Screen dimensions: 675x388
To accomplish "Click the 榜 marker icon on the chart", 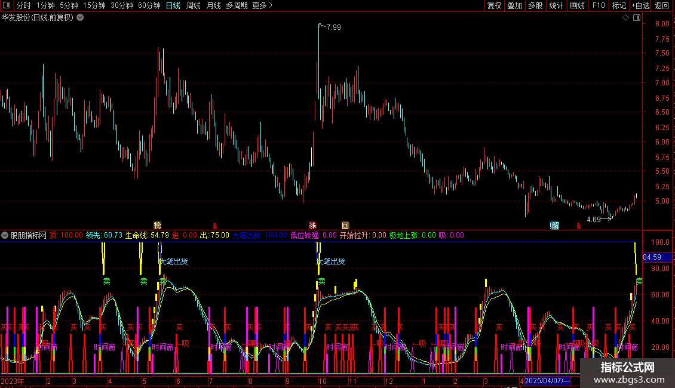I will [x=158, y=226].
